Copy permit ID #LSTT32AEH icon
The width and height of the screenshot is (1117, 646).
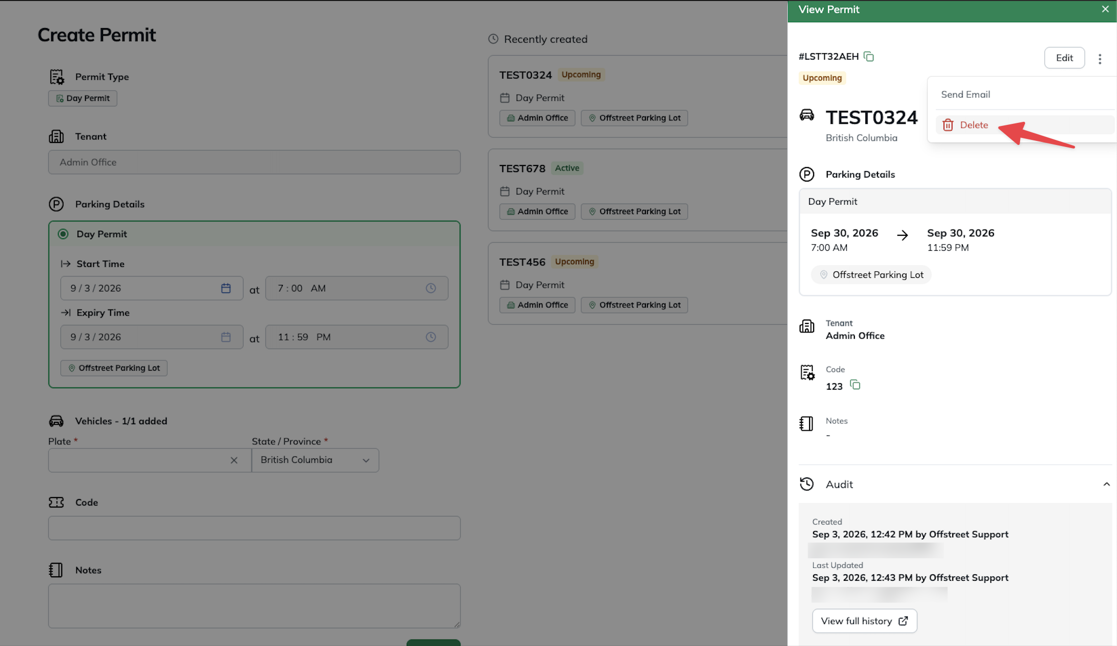[x=869, y=57]
